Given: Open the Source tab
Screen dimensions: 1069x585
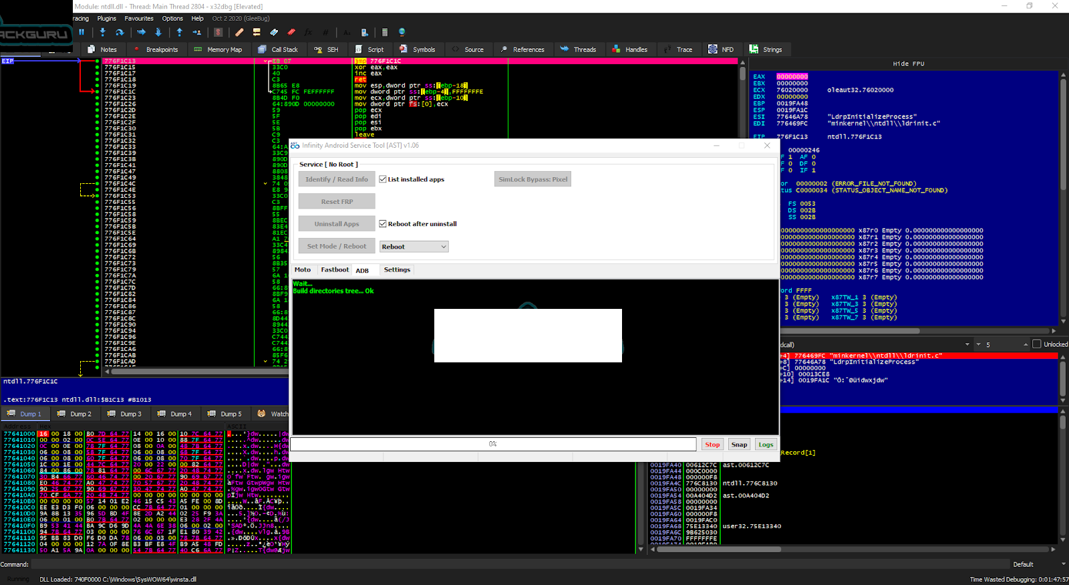Looking at the screenshot, I should [468, 49].
